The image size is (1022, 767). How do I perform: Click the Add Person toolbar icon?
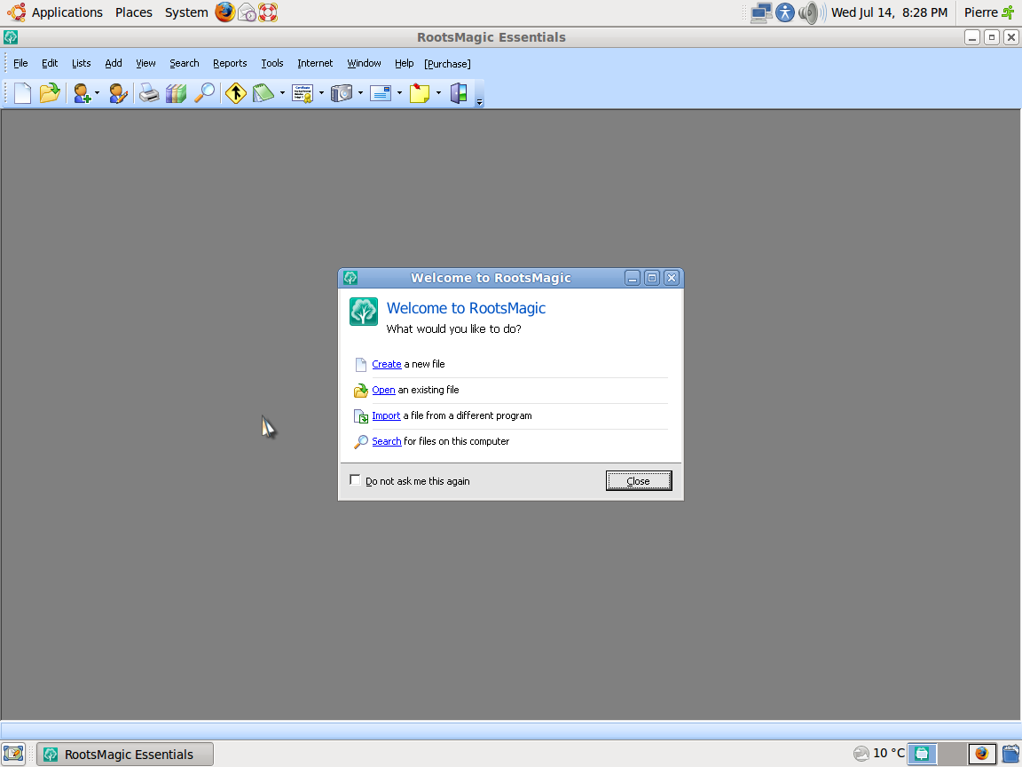pos(82,93)
